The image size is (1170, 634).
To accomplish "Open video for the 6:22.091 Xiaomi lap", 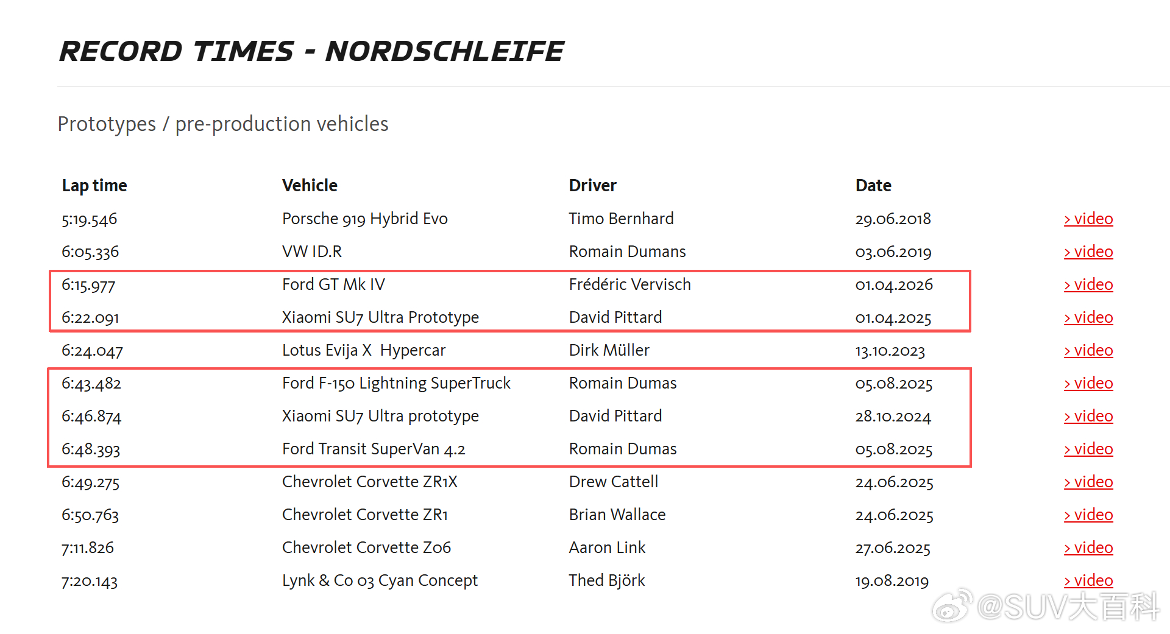I will coord(1088,317).
